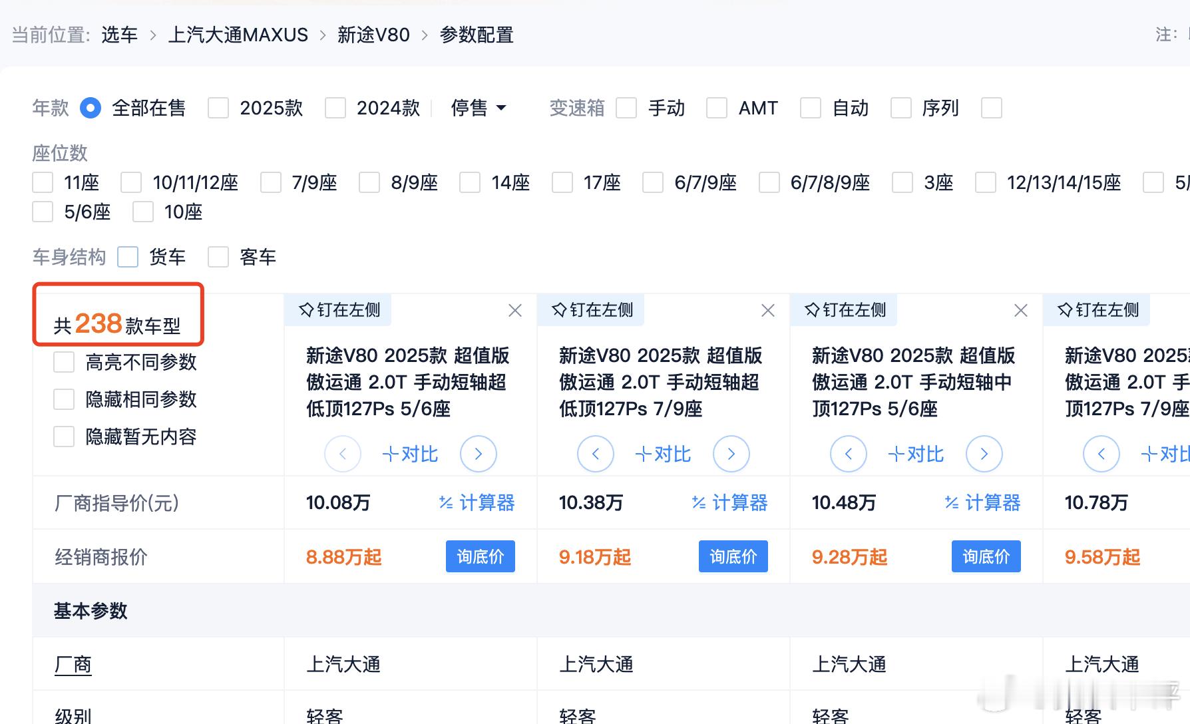
Task: Pin the 10.08万 model to the left
Action: pyautogui.click(x=339, y=310)
